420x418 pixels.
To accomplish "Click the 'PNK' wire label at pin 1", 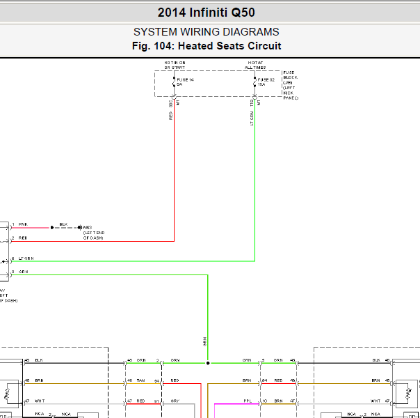I will click(x=23, y=224).
